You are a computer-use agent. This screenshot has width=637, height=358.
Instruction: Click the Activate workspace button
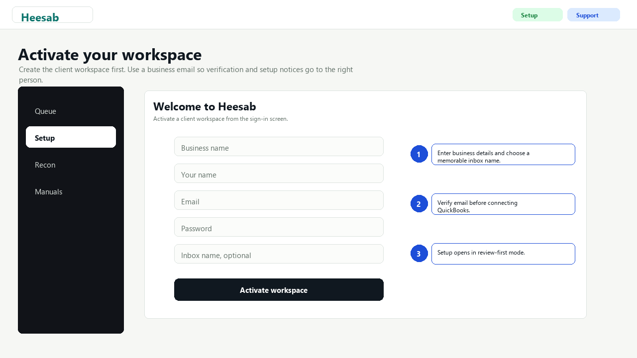point(279,290)
